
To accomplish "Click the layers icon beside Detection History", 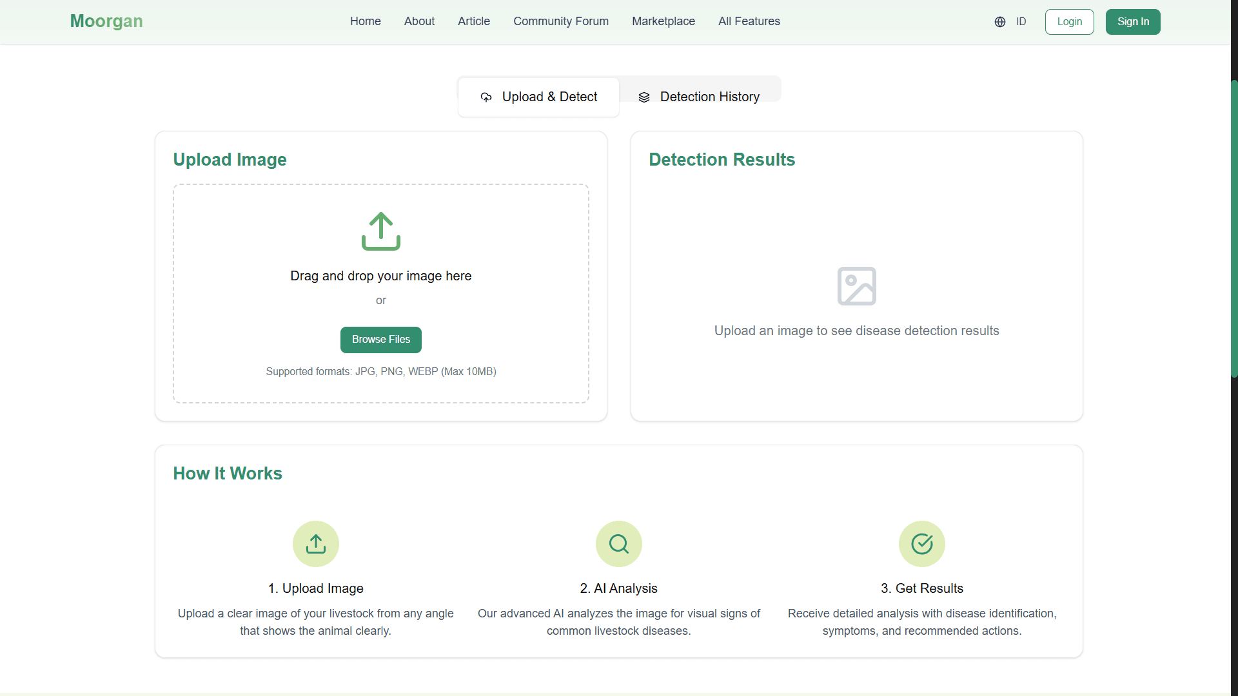I will click(644, 97).
